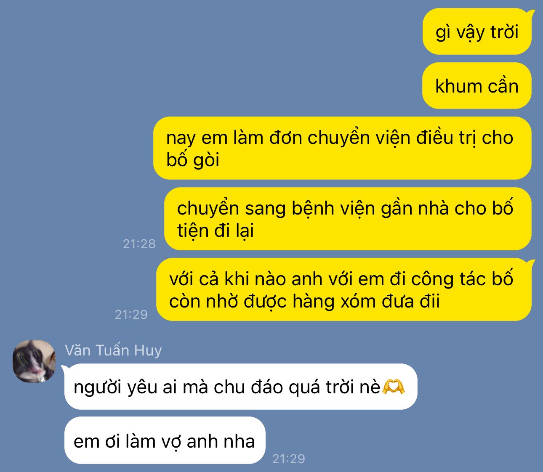This screenshot has width=543, height=472.
Task: Tap the "chuyển sang bệnh viện gần nhà" message
Action: point(348,219)
